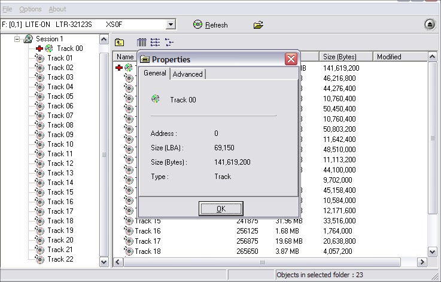Click the tree view layout icon
This screenshot has height=282, width=441.
point(169,43)
